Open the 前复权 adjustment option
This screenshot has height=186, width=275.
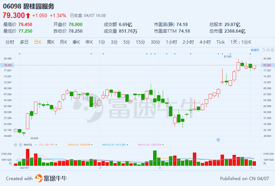click(x=255, y=50)
